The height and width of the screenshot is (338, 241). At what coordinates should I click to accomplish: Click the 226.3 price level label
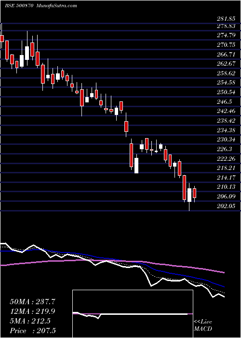pyautogui.click(x=224, y=149)
